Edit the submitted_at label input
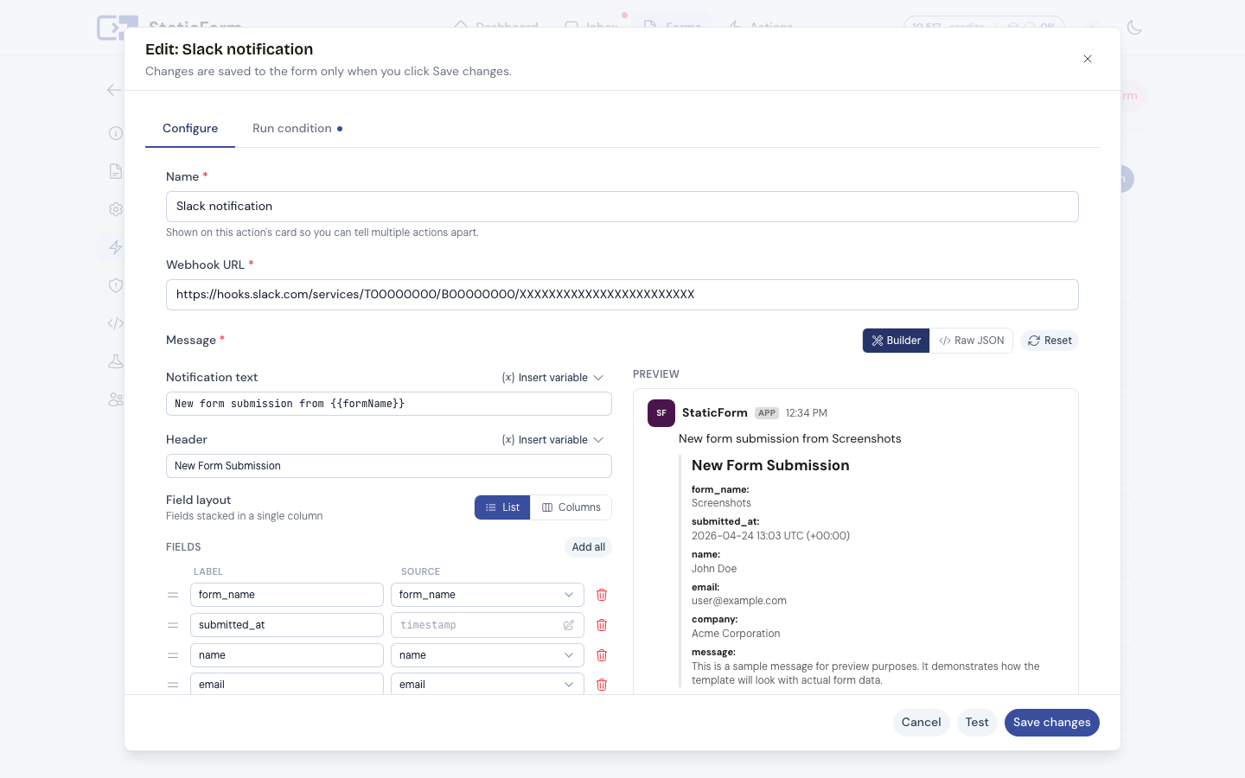Image resolution: width=1245 pixels, height=778 pixels. coord(287,625)
